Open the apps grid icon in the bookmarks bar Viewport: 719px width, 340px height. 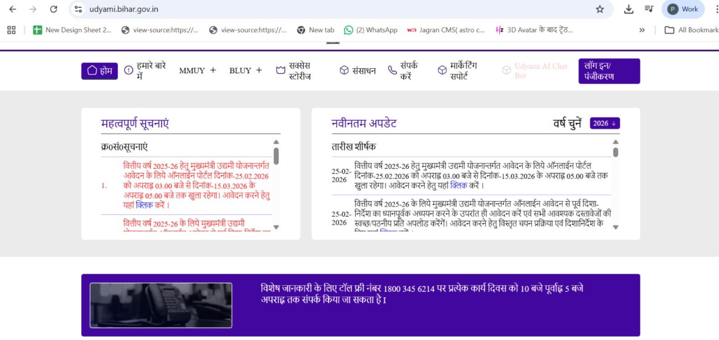[x=11, y=30]
